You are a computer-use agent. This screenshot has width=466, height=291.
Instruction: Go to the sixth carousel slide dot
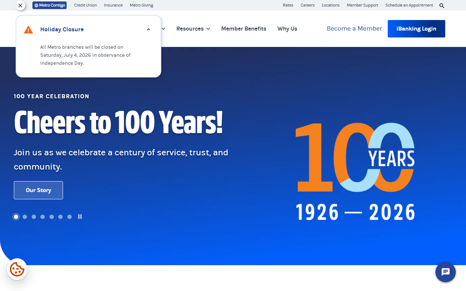tap(60, 217)
